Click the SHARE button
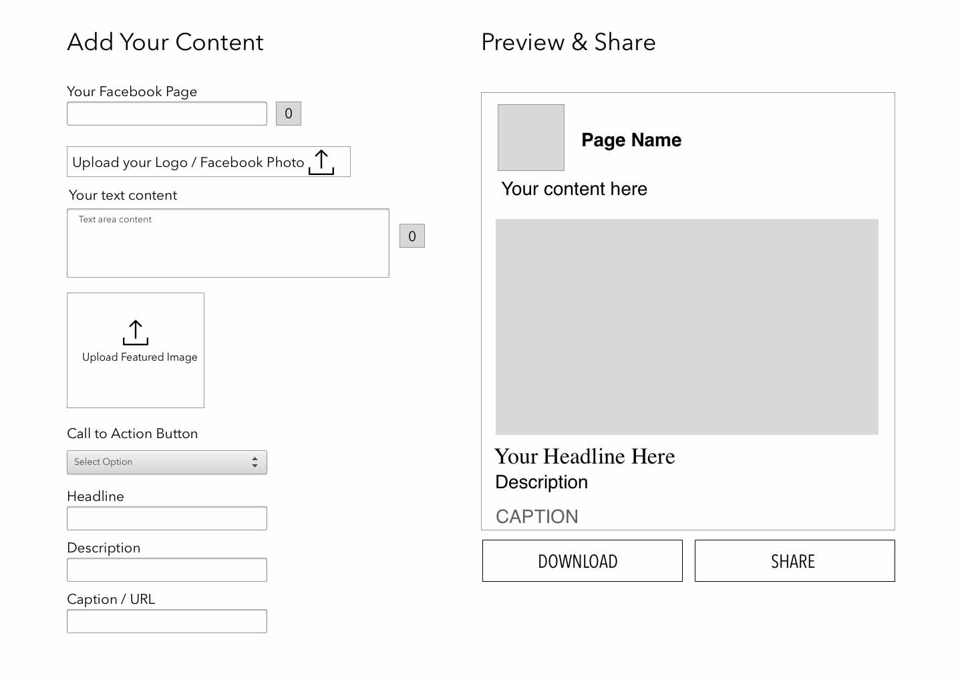Image resolution: width=962 pixels, height=684 pixels. click(795, 561)
